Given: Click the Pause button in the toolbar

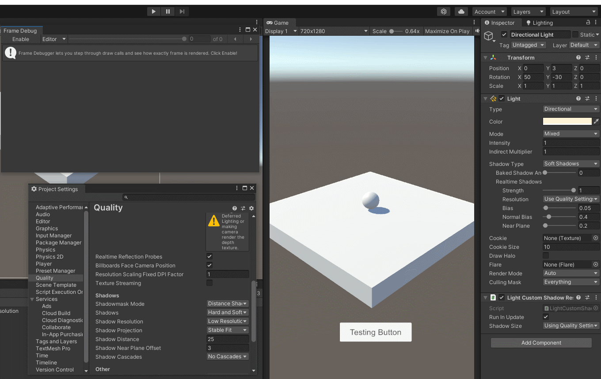Looking at the screenshot, I should [168, 11].
